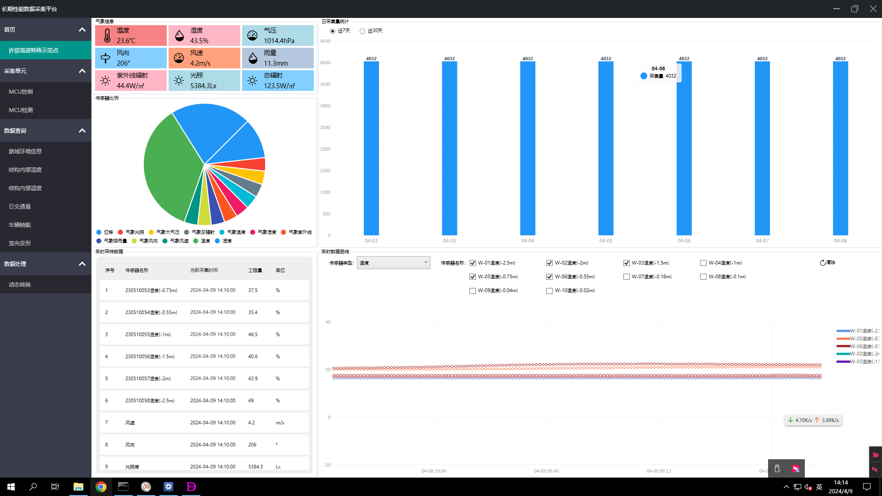
Task: Click the wind direction signpost icon
Action: coord(106,58)
